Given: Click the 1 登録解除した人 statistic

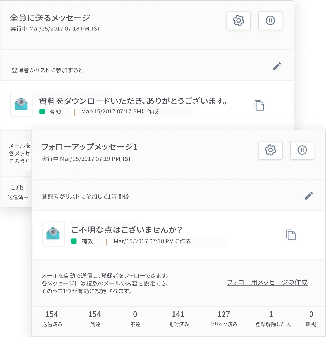Looking at the screenshot, I should 273,319.
